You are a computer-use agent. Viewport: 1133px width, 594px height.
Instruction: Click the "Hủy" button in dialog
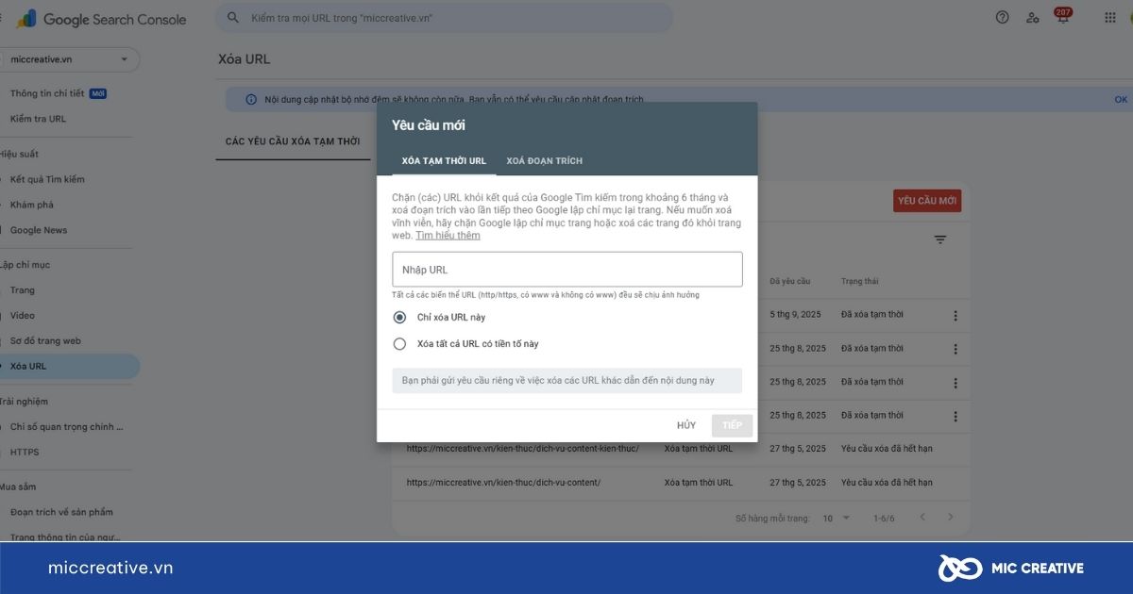click(685, 425)
